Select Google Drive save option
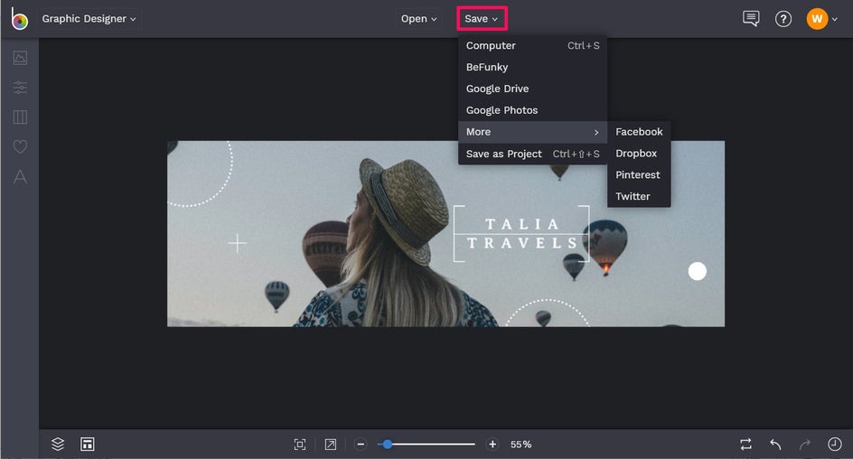 pyautogui.click(x=497, y=89)
